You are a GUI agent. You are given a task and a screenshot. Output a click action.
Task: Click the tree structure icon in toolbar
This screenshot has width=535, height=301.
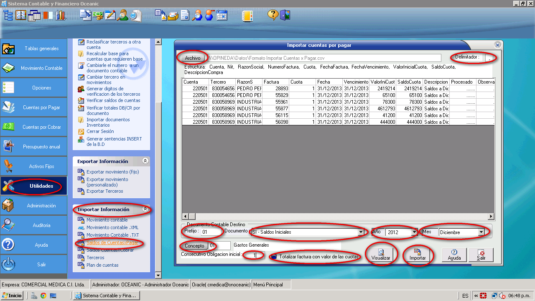coord(8,15)
